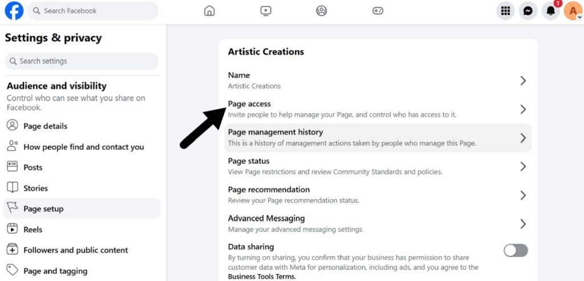Open Followers and public content settings
The height and width of the screenshot is (281, 584).
click(x=75, y=250)
